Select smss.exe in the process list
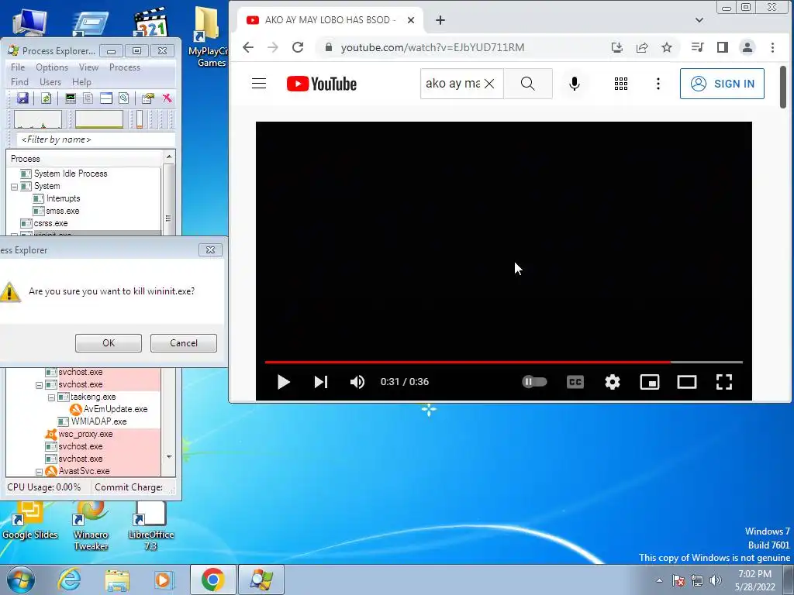Screen dimensions: 794x595 (62, 211)
